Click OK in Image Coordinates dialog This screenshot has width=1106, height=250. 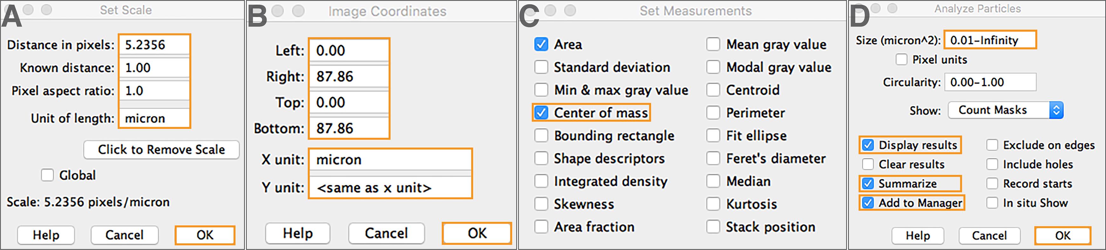[x=477, y=233]
